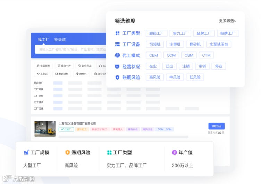Click the 食品饮料 category icon

[x=38, y=66]
